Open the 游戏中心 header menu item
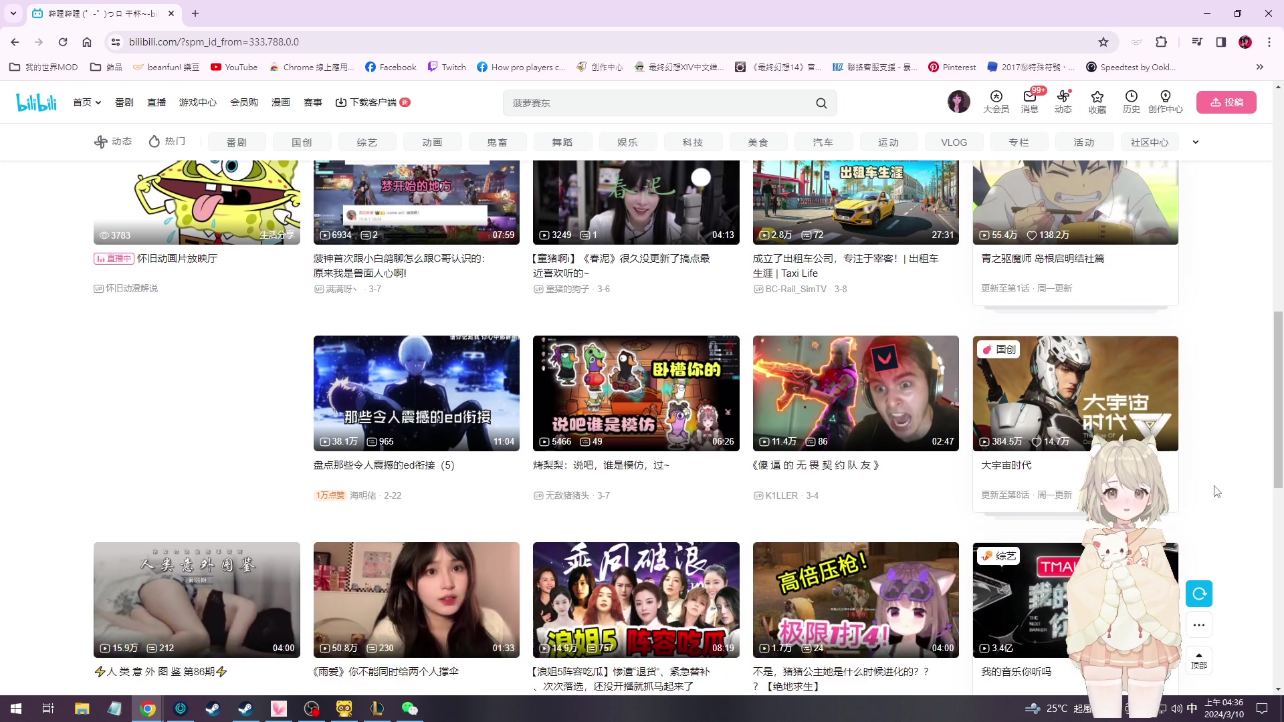 (x=198, y=102)
